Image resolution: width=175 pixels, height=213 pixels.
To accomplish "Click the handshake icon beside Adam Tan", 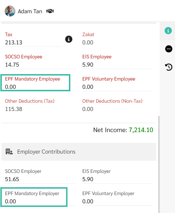I will point(50,11).
